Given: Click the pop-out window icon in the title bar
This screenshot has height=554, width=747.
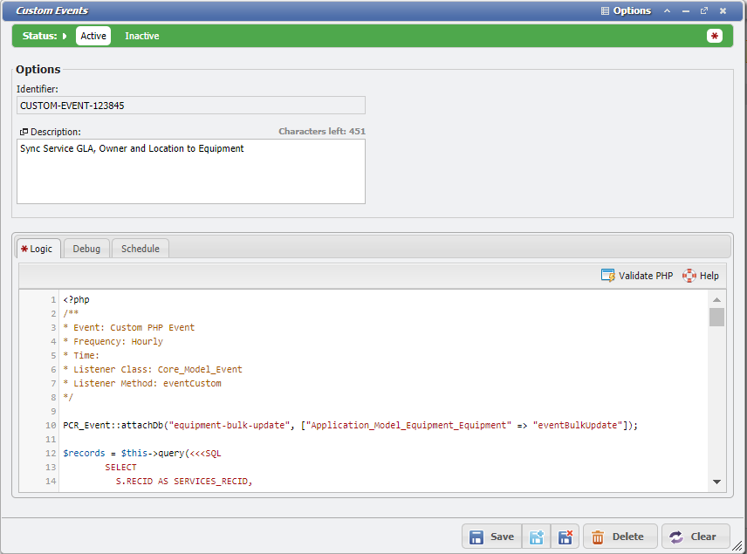Looking at the screenshot, I should click(703, 11).
